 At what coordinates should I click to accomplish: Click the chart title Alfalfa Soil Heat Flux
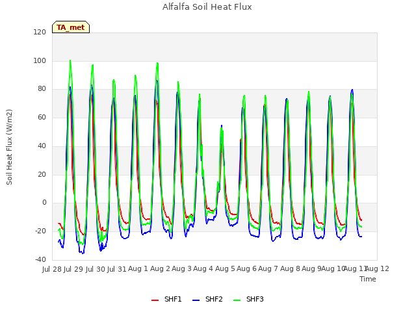207,7
